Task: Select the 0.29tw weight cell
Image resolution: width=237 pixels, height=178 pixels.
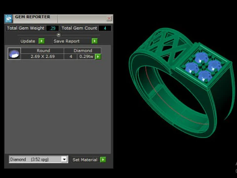Action: coord(86,56)
